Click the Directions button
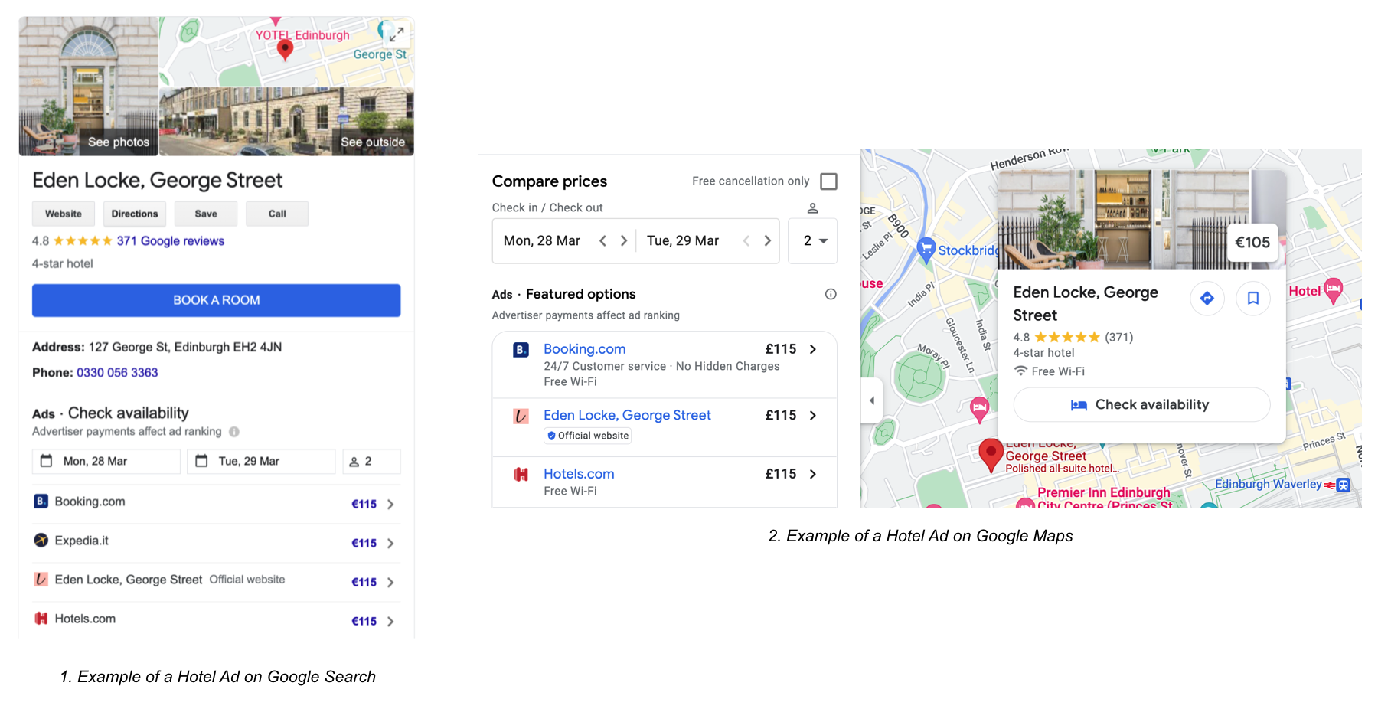 [135, 214]
